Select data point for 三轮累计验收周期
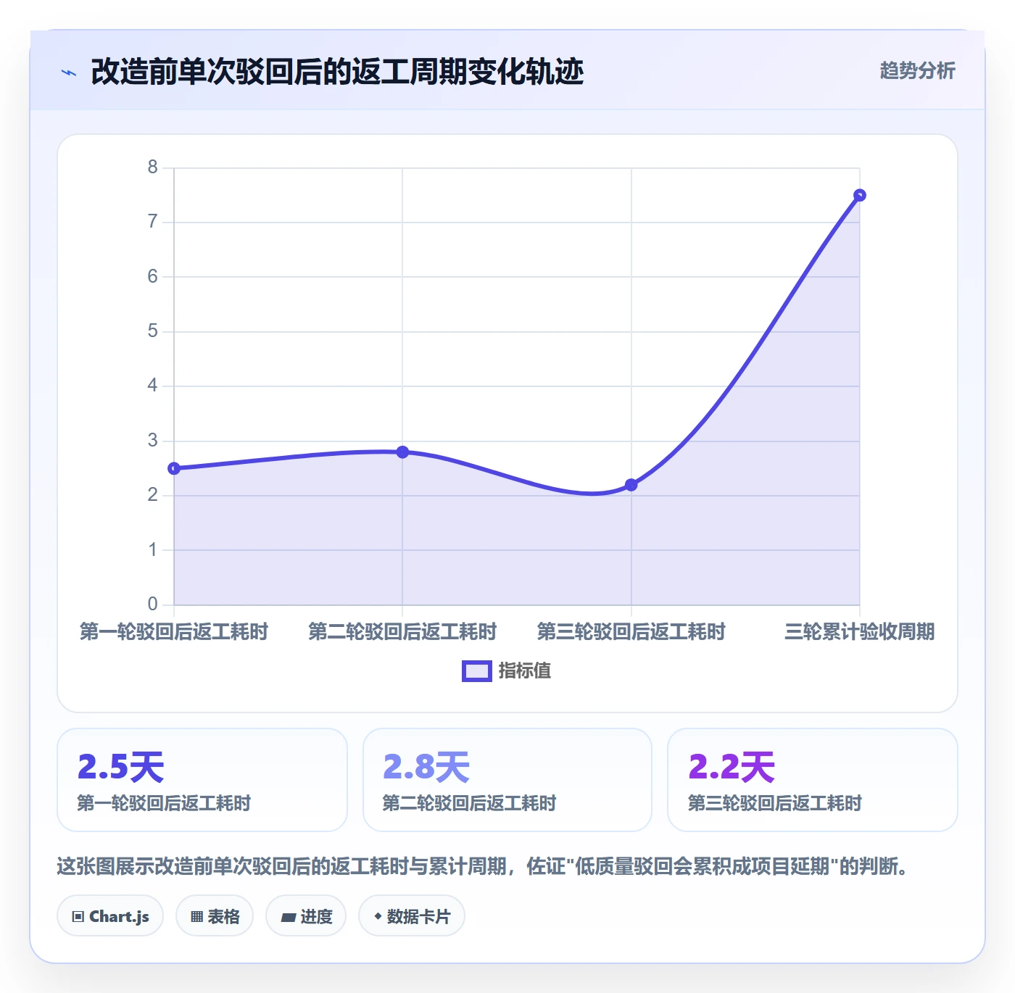 [860, 195]
